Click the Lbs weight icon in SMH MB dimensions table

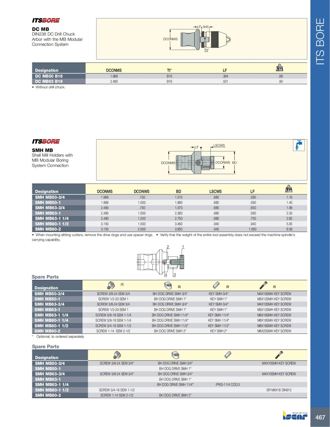(x=289, y=189)
